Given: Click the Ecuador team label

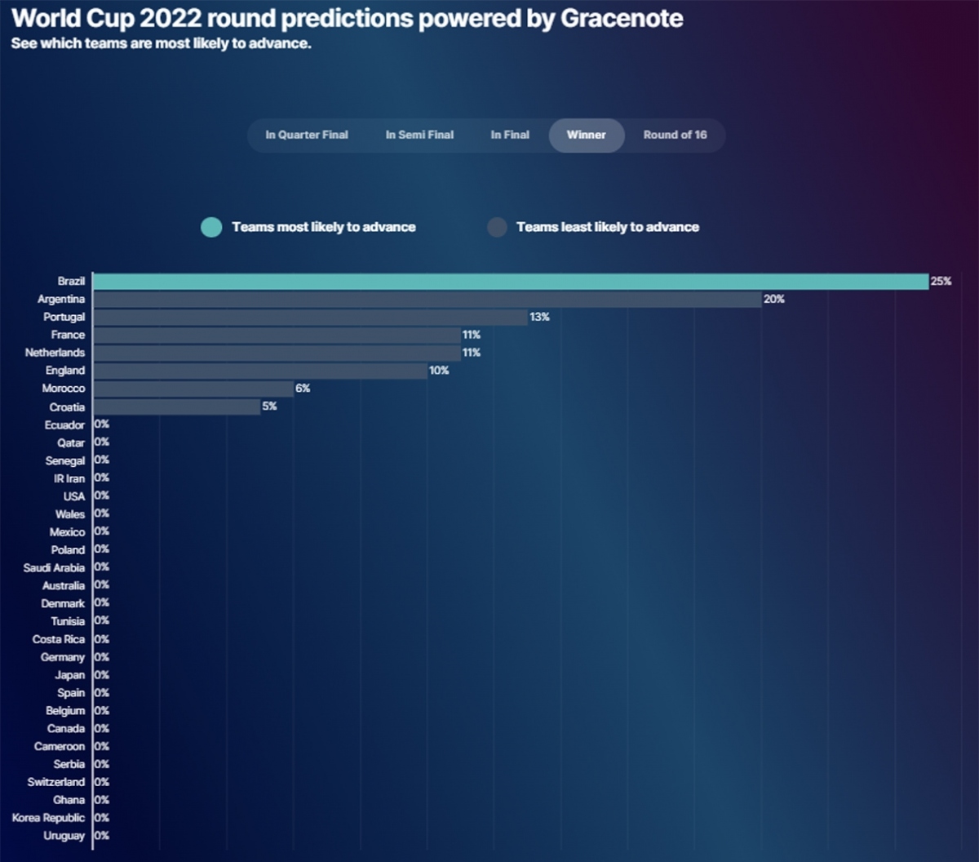Looking at the screenshot, I should point(64,424).
